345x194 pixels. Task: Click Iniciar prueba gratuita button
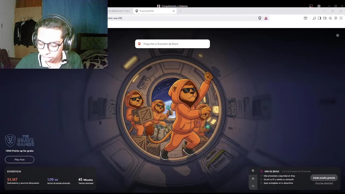[x=324, y=178]
